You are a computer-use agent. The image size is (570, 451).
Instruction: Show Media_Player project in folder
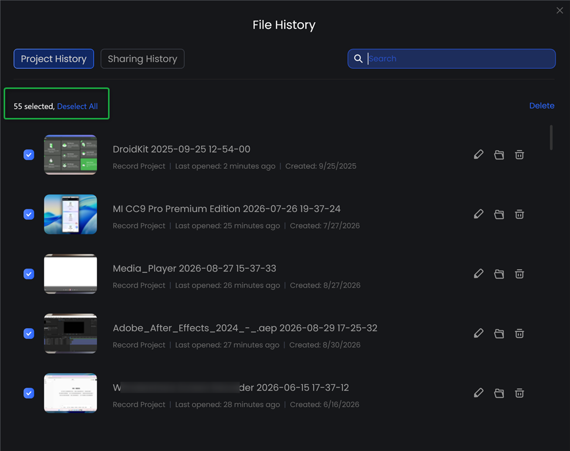coord(499,274)
